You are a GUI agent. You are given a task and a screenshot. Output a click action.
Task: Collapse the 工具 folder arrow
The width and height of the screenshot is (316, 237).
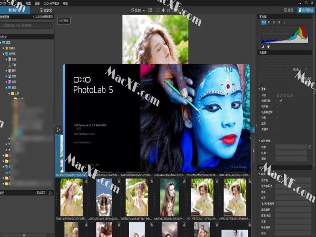[9, 93]
